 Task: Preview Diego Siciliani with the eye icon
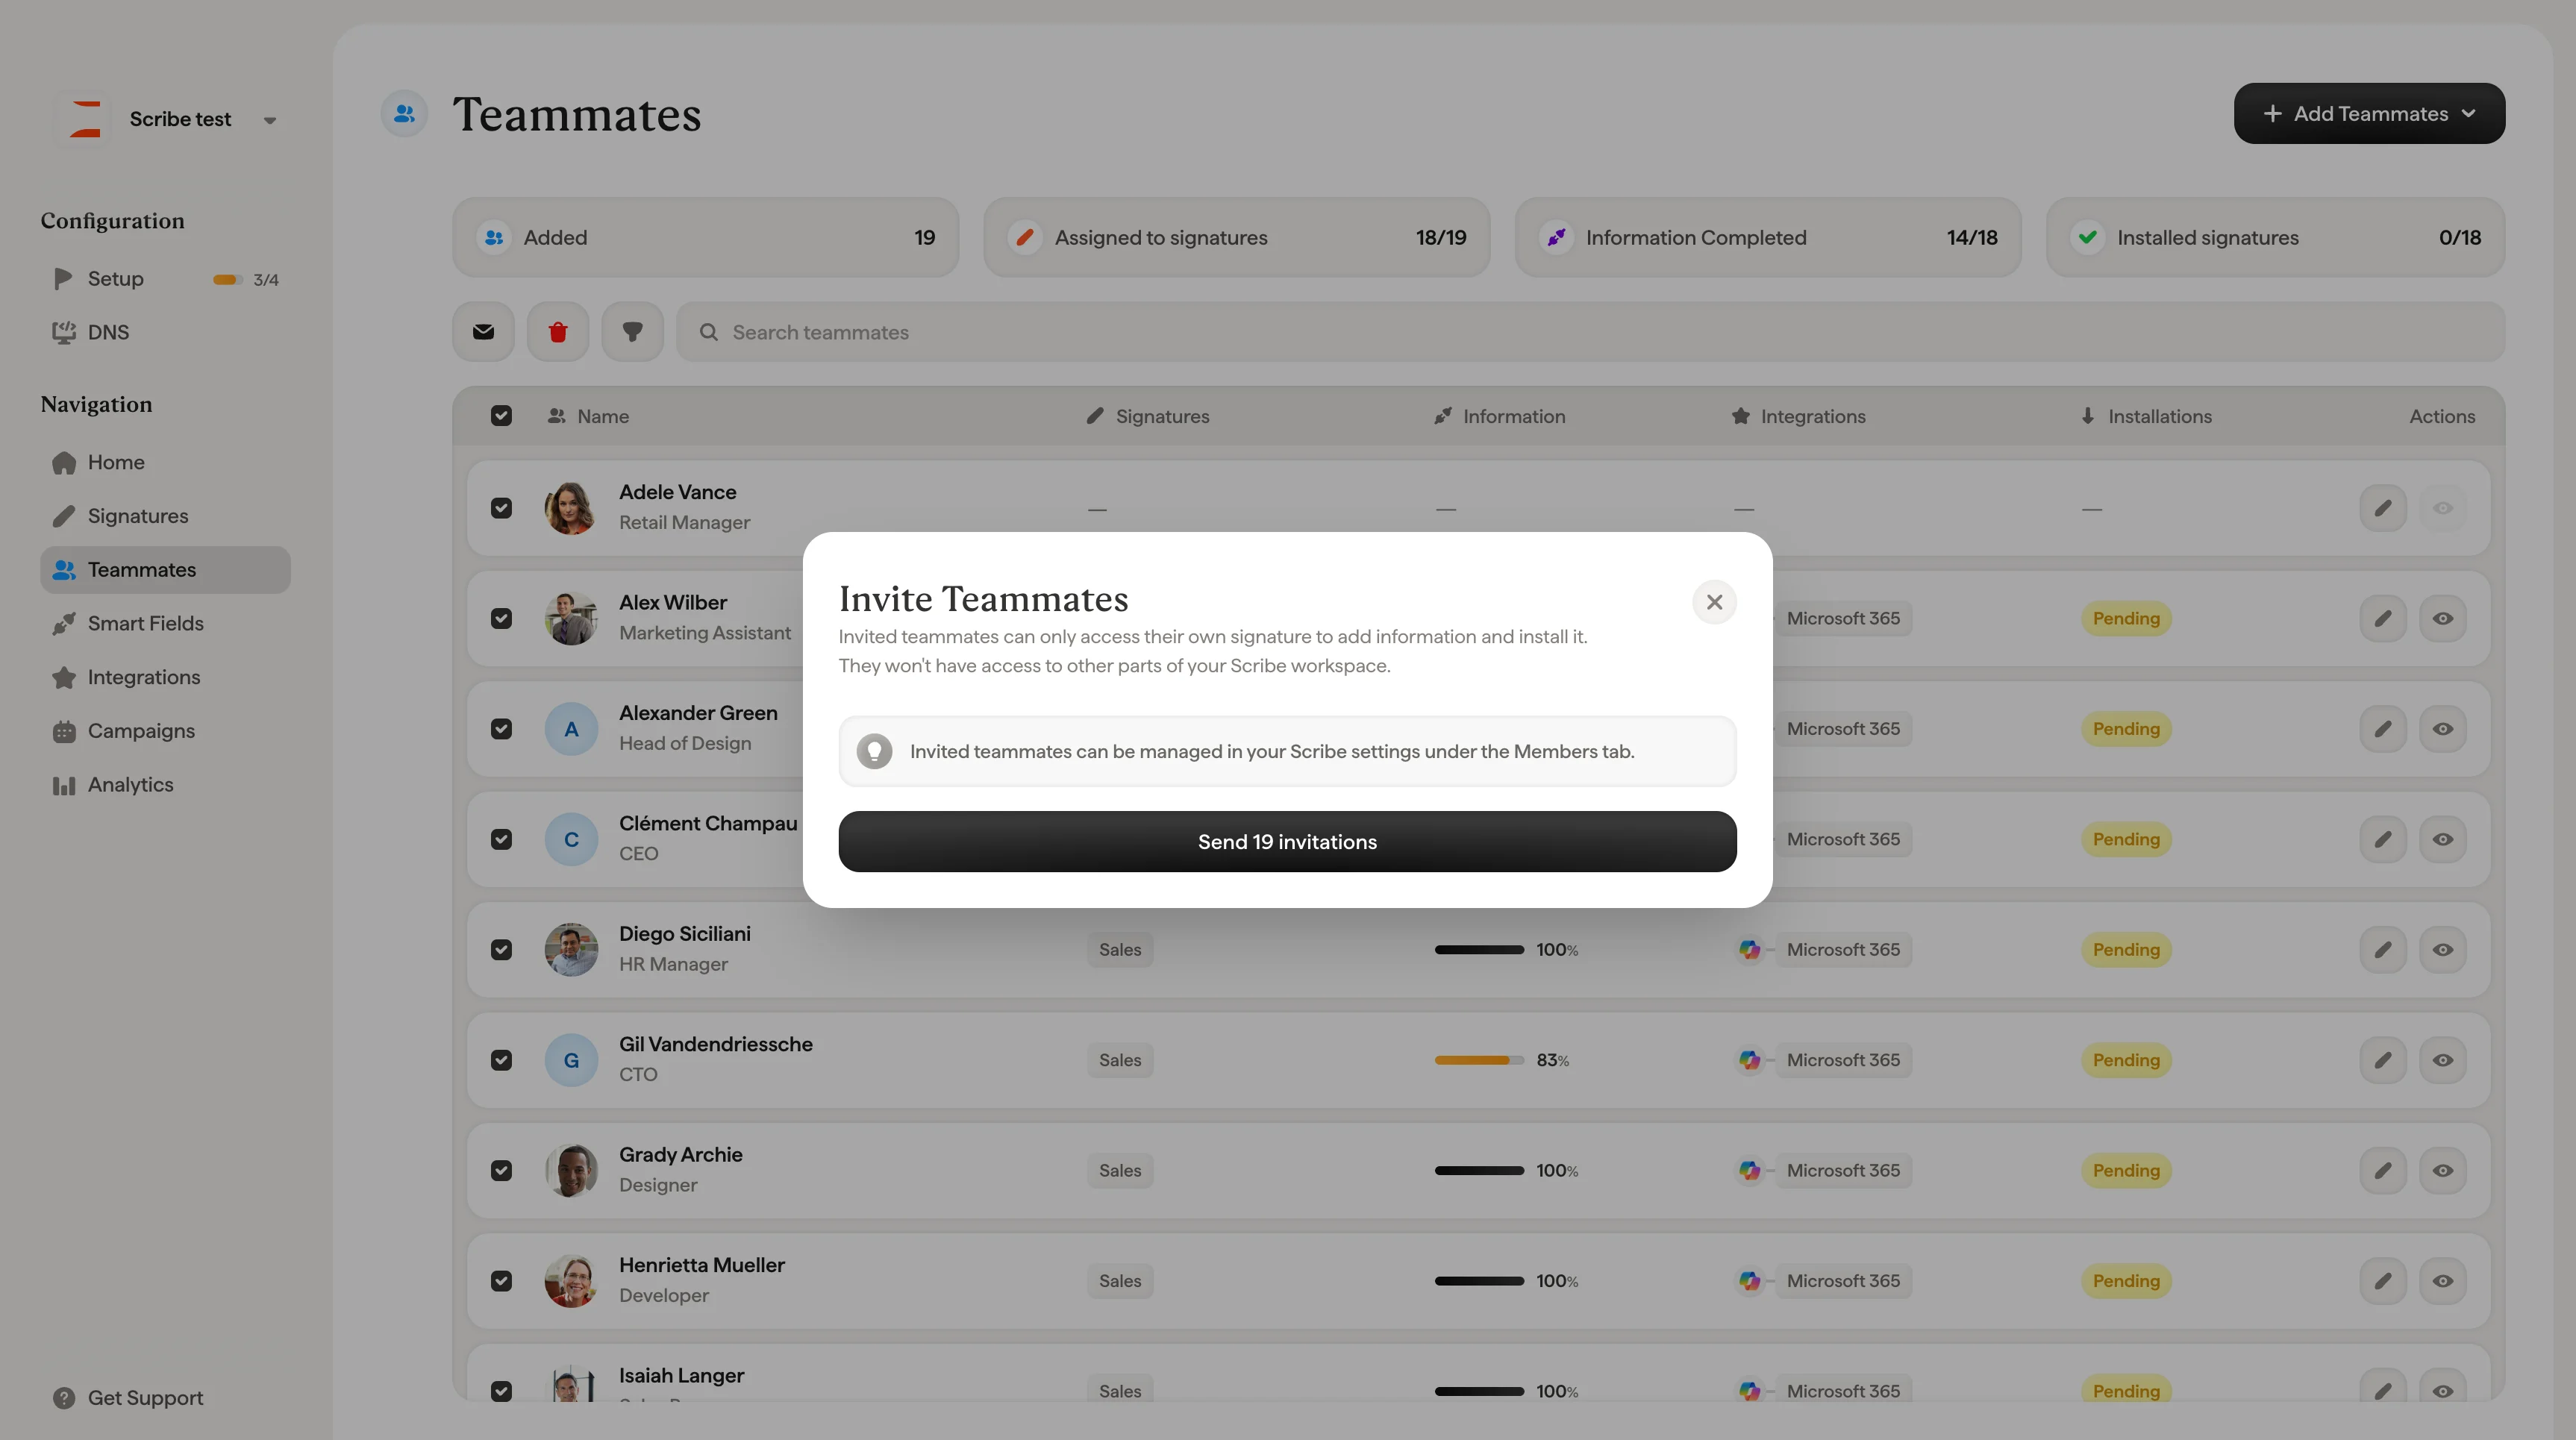[2442, 949]
